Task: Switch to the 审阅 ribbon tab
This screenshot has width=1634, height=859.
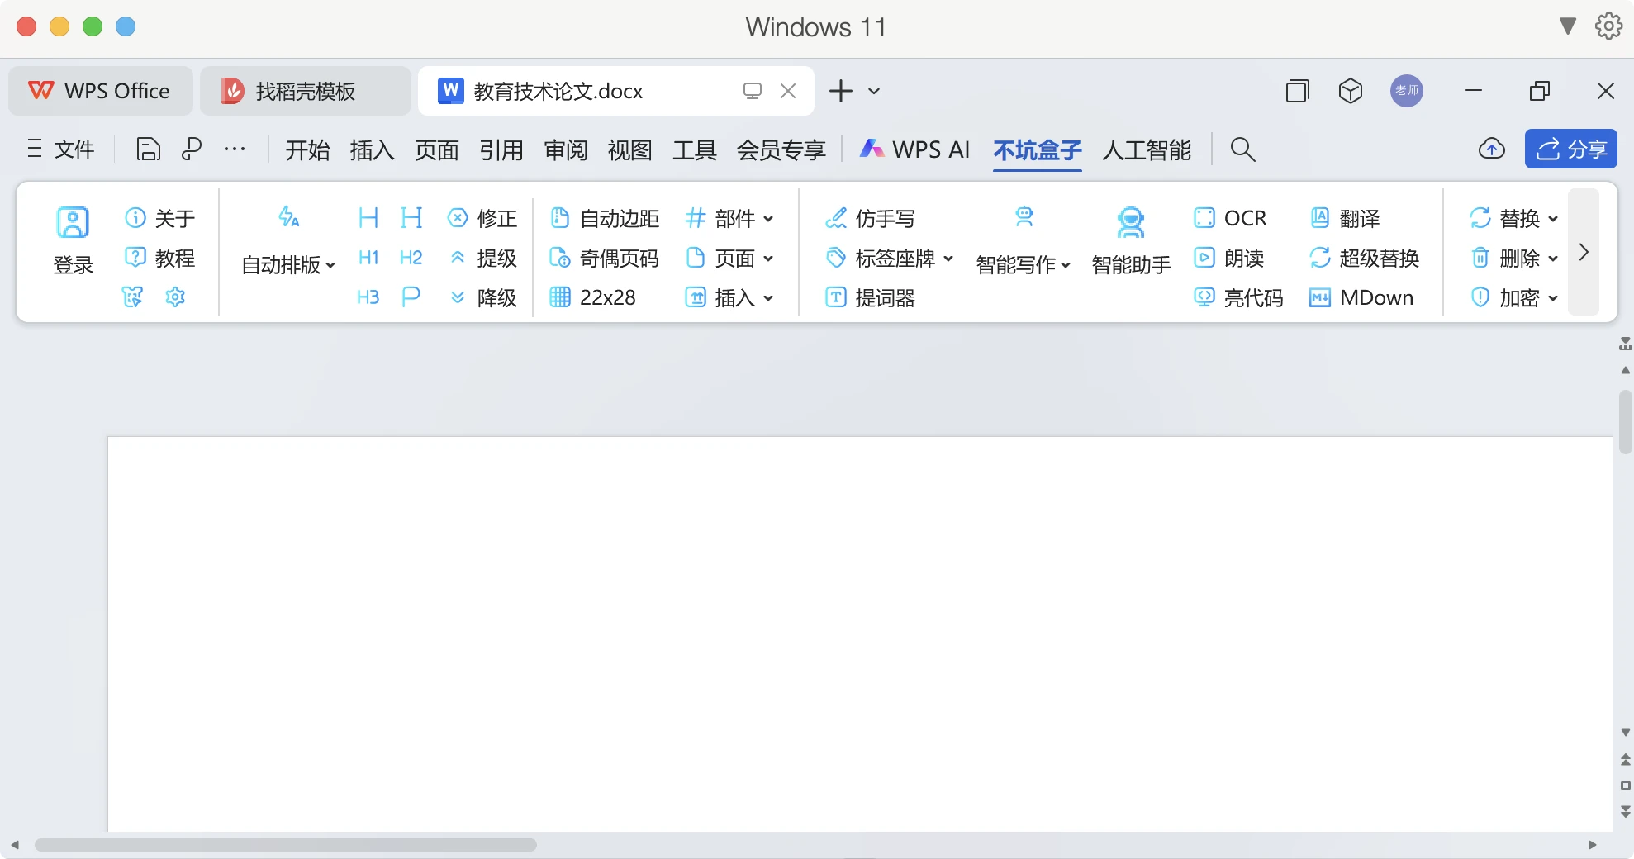Action: (566, 149)
